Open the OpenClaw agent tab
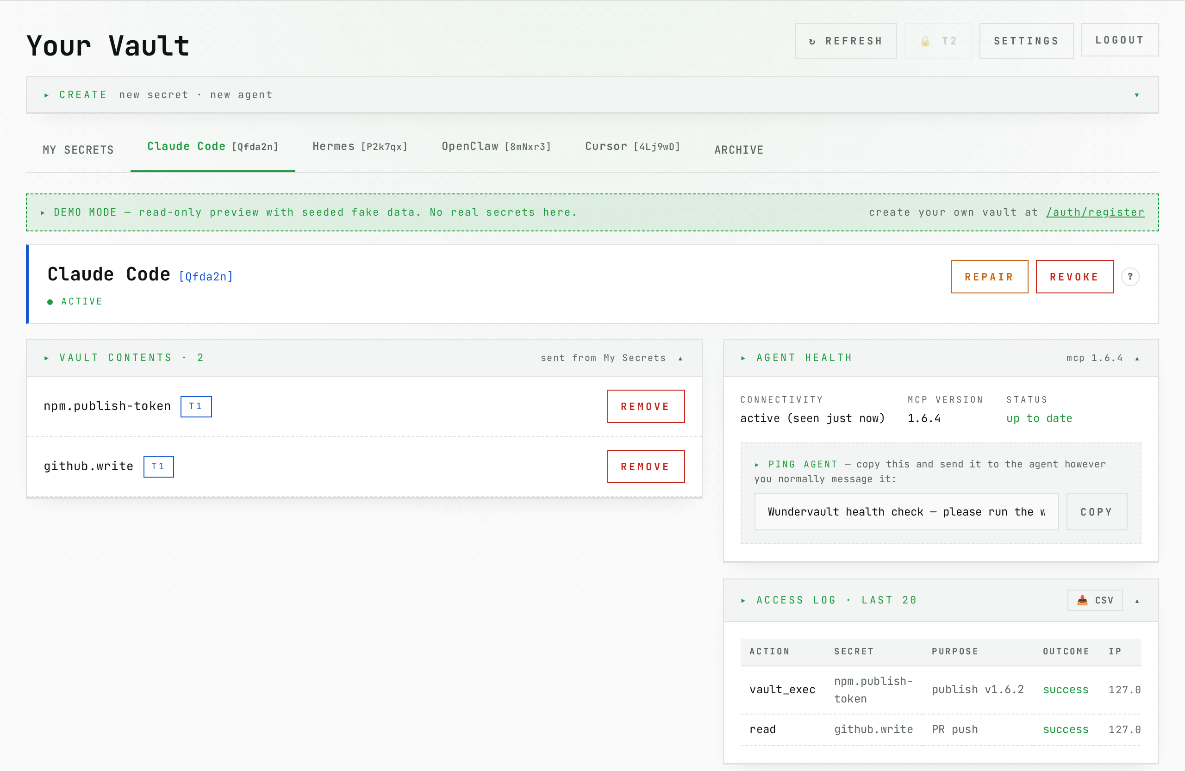The height and width of the screenshot is (771, 1185). (496, 146)
